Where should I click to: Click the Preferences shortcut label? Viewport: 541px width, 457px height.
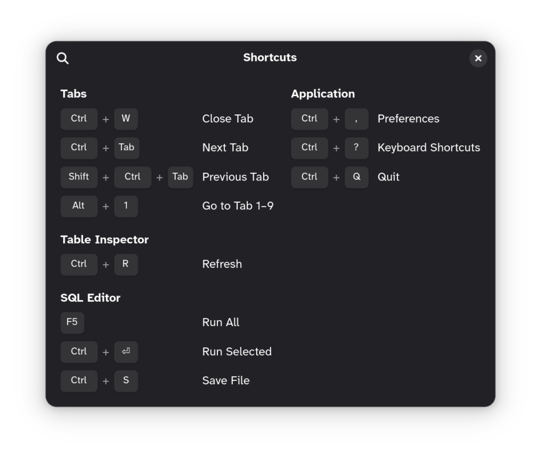[408, 119]
